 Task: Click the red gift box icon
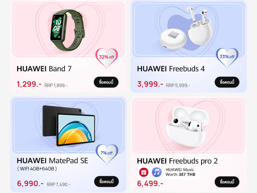[144, 172]
